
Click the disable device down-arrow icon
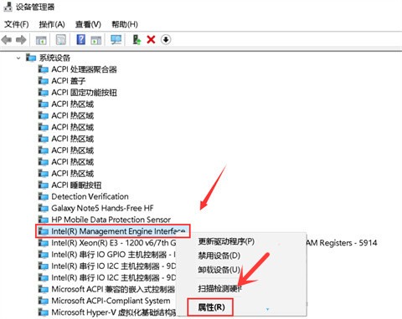tap(166, 39)
